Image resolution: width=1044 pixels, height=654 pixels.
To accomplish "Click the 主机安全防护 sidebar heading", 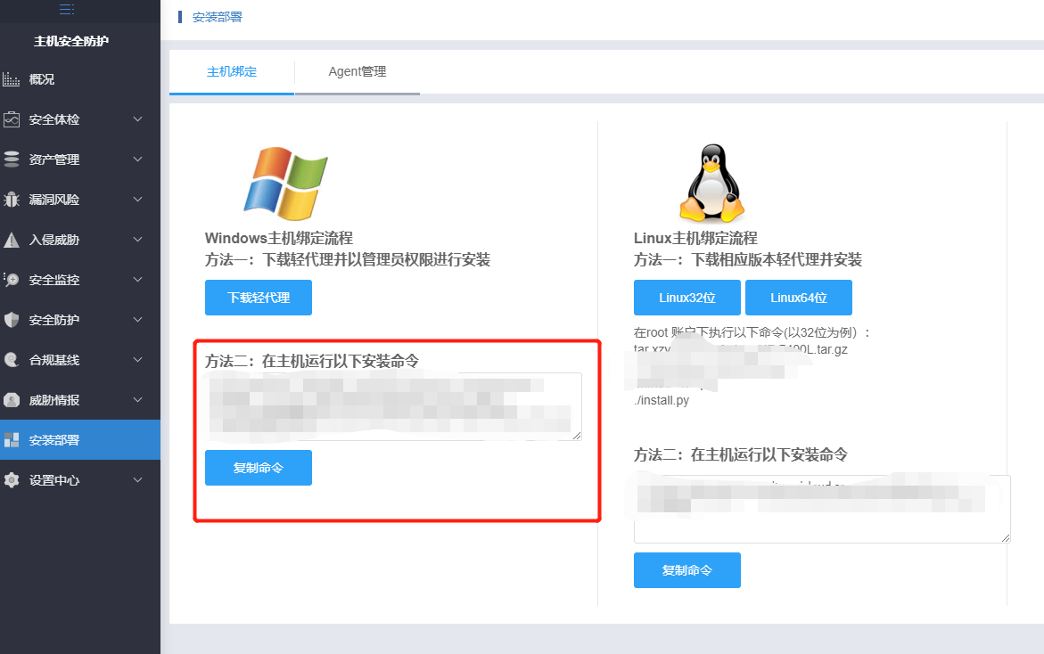I will coord(71,41).
